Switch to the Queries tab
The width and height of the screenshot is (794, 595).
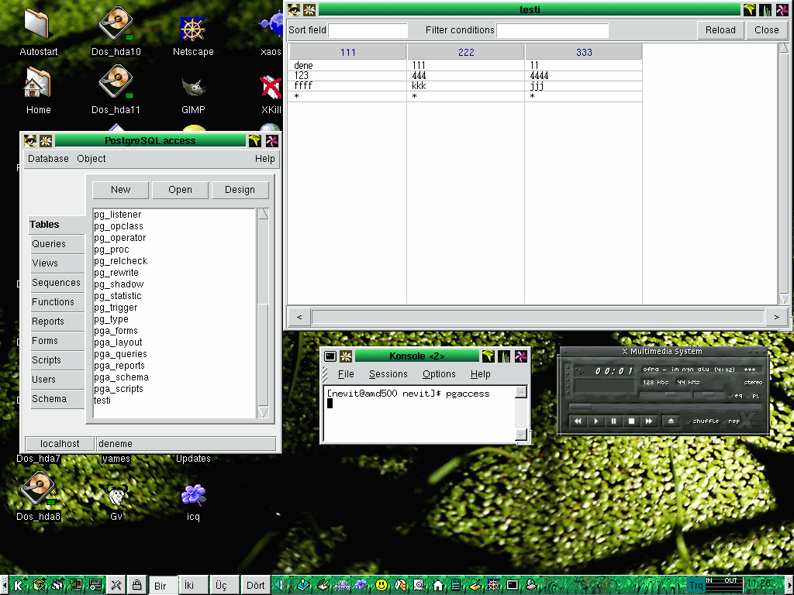(x=57, y=244)
